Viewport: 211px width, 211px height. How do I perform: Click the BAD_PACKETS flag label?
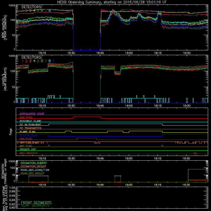pos(29,153)
